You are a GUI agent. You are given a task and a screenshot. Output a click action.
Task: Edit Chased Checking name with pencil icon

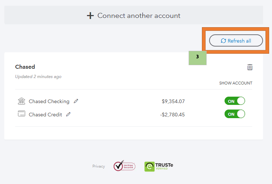point(76,101)
